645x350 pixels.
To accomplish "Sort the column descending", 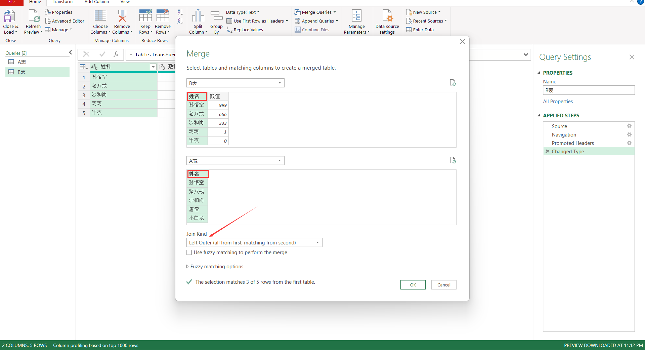I will [x=180, y=21].
